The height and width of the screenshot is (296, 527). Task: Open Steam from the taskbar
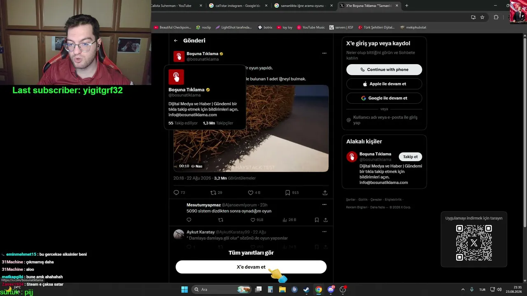click(306, 289)
